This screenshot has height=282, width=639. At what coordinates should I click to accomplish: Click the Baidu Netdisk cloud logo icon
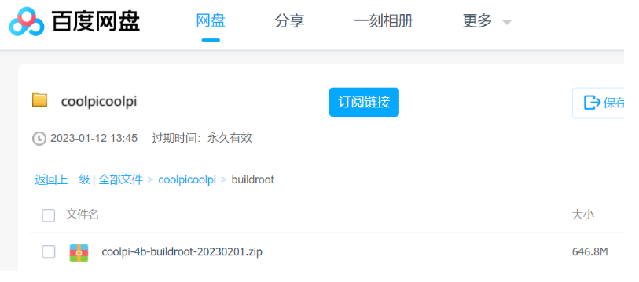click(26, 21)
